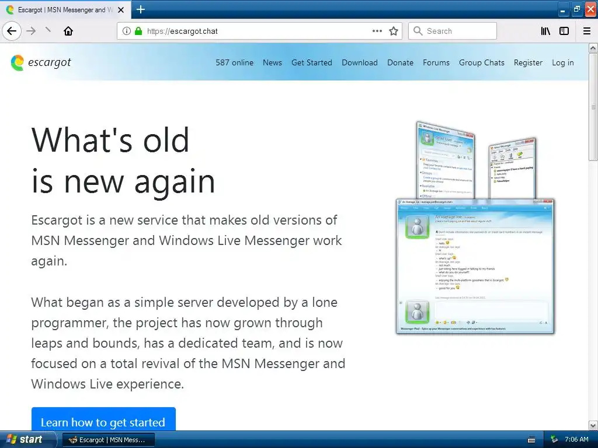Click the forward navigation arrow
This screenshot has height=448, width=598.
coord(32,31)
